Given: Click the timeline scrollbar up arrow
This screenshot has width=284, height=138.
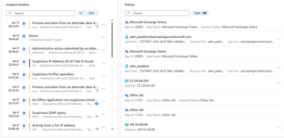Looking at the screenshot, I should click(112, 20).
